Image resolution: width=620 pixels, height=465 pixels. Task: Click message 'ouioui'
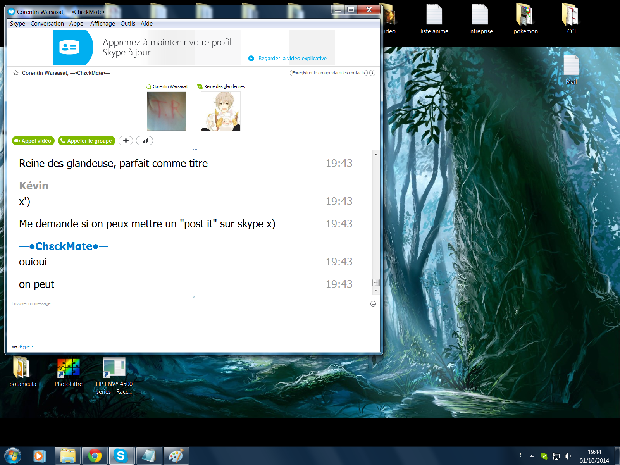click(33, 262)
